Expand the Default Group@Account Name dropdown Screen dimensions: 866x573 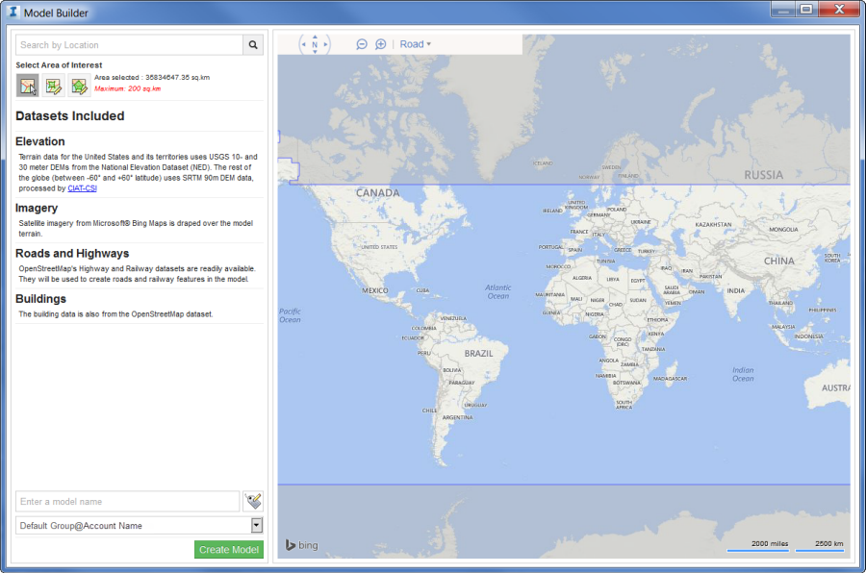click(x=256, y=525)
